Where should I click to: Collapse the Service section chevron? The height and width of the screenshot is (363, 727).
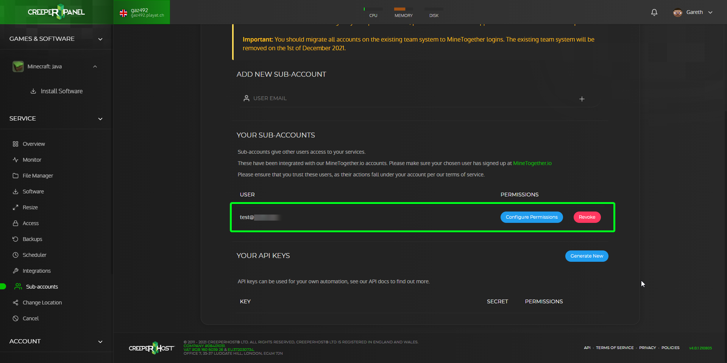tap(100, 119)
